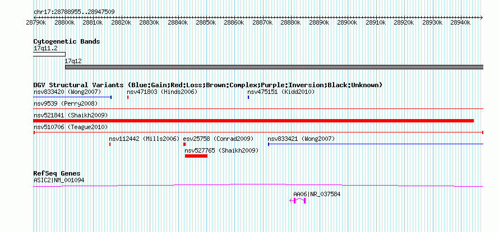Select the gray 17q12 cytogenetic band
Viewport: 499px width, 232px height.
(x=274, y=67)
